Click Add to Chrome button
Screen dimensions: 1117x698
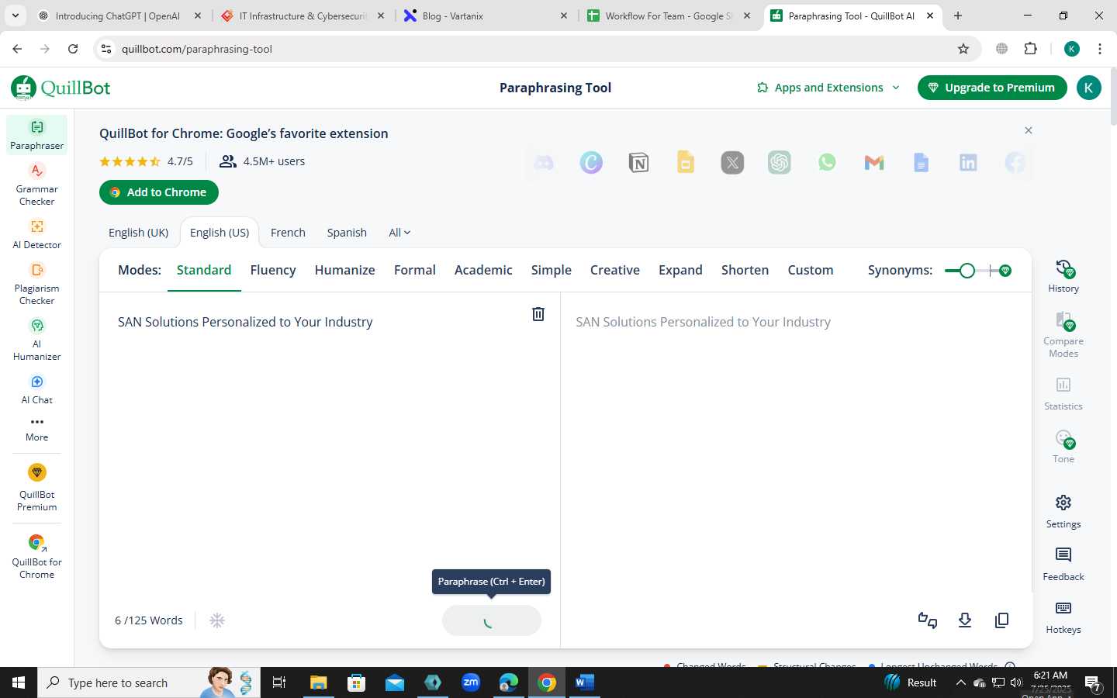[159, 192]
